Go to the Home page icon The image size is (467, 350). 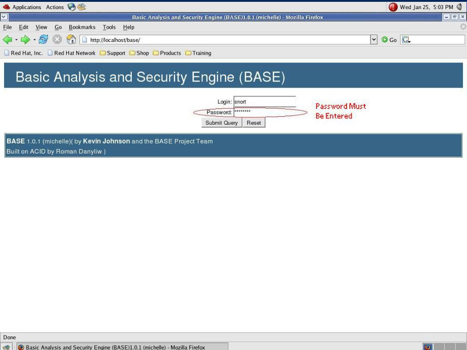click(x=71, y=39)
